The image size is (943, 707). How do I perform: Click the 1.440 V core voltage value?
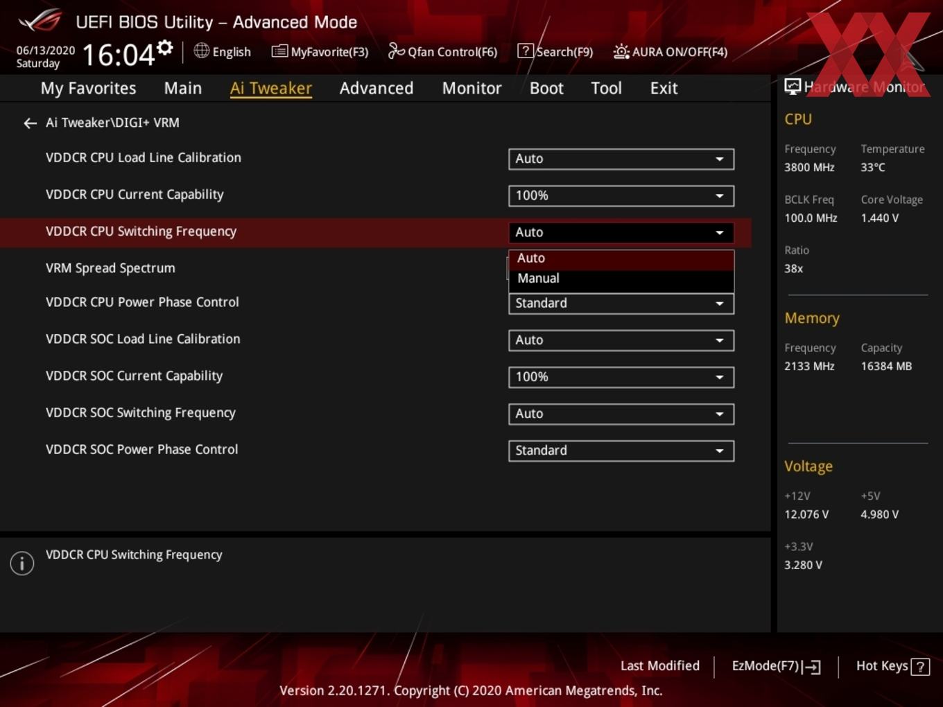point(879,218)
